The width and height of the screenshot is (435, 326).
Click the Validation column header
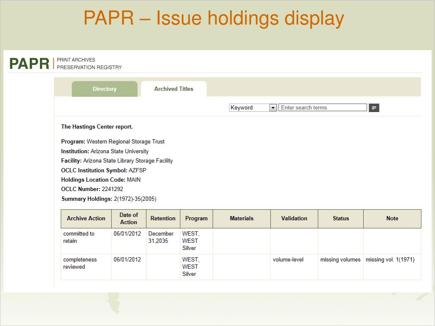[294, 219]
